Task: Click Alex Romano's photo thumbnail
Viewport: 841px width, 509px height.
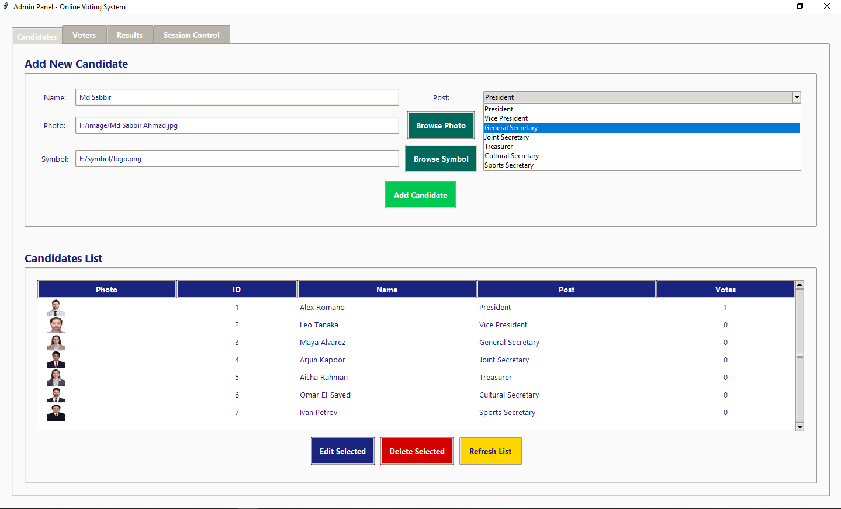Action: click(x=56, y=307)
